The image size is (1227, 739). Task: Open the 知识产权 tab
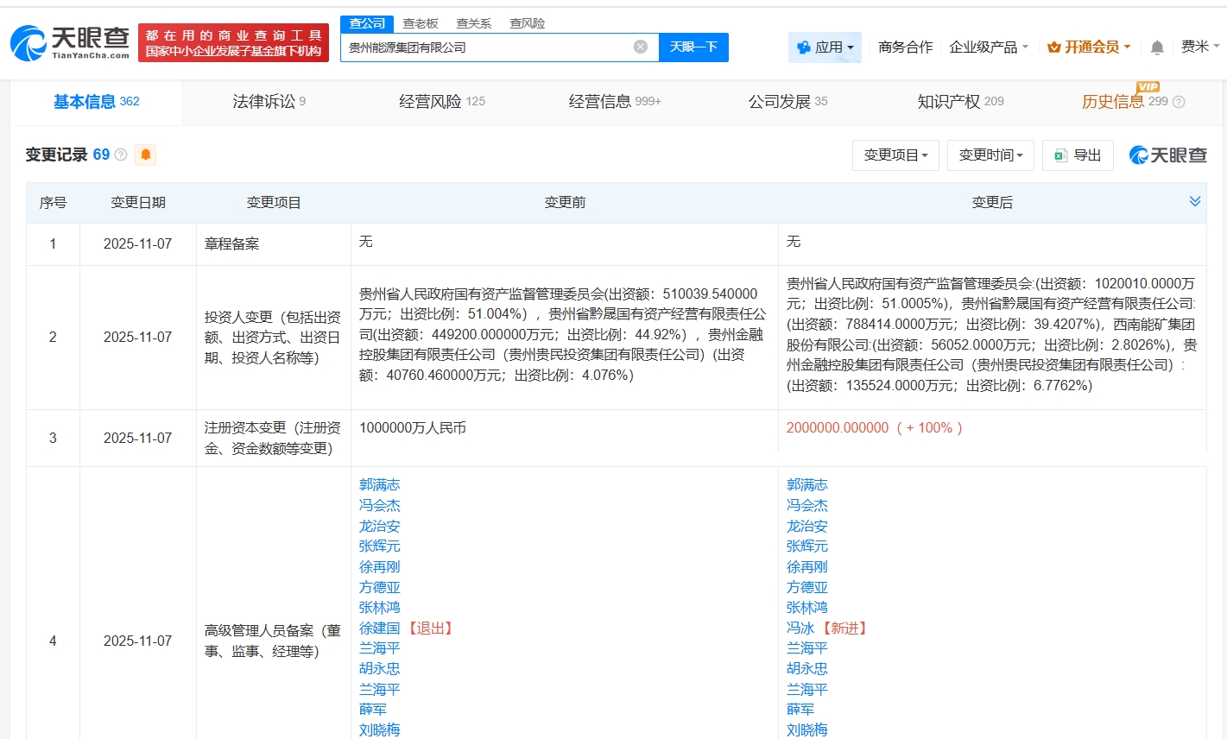point(959,102)
